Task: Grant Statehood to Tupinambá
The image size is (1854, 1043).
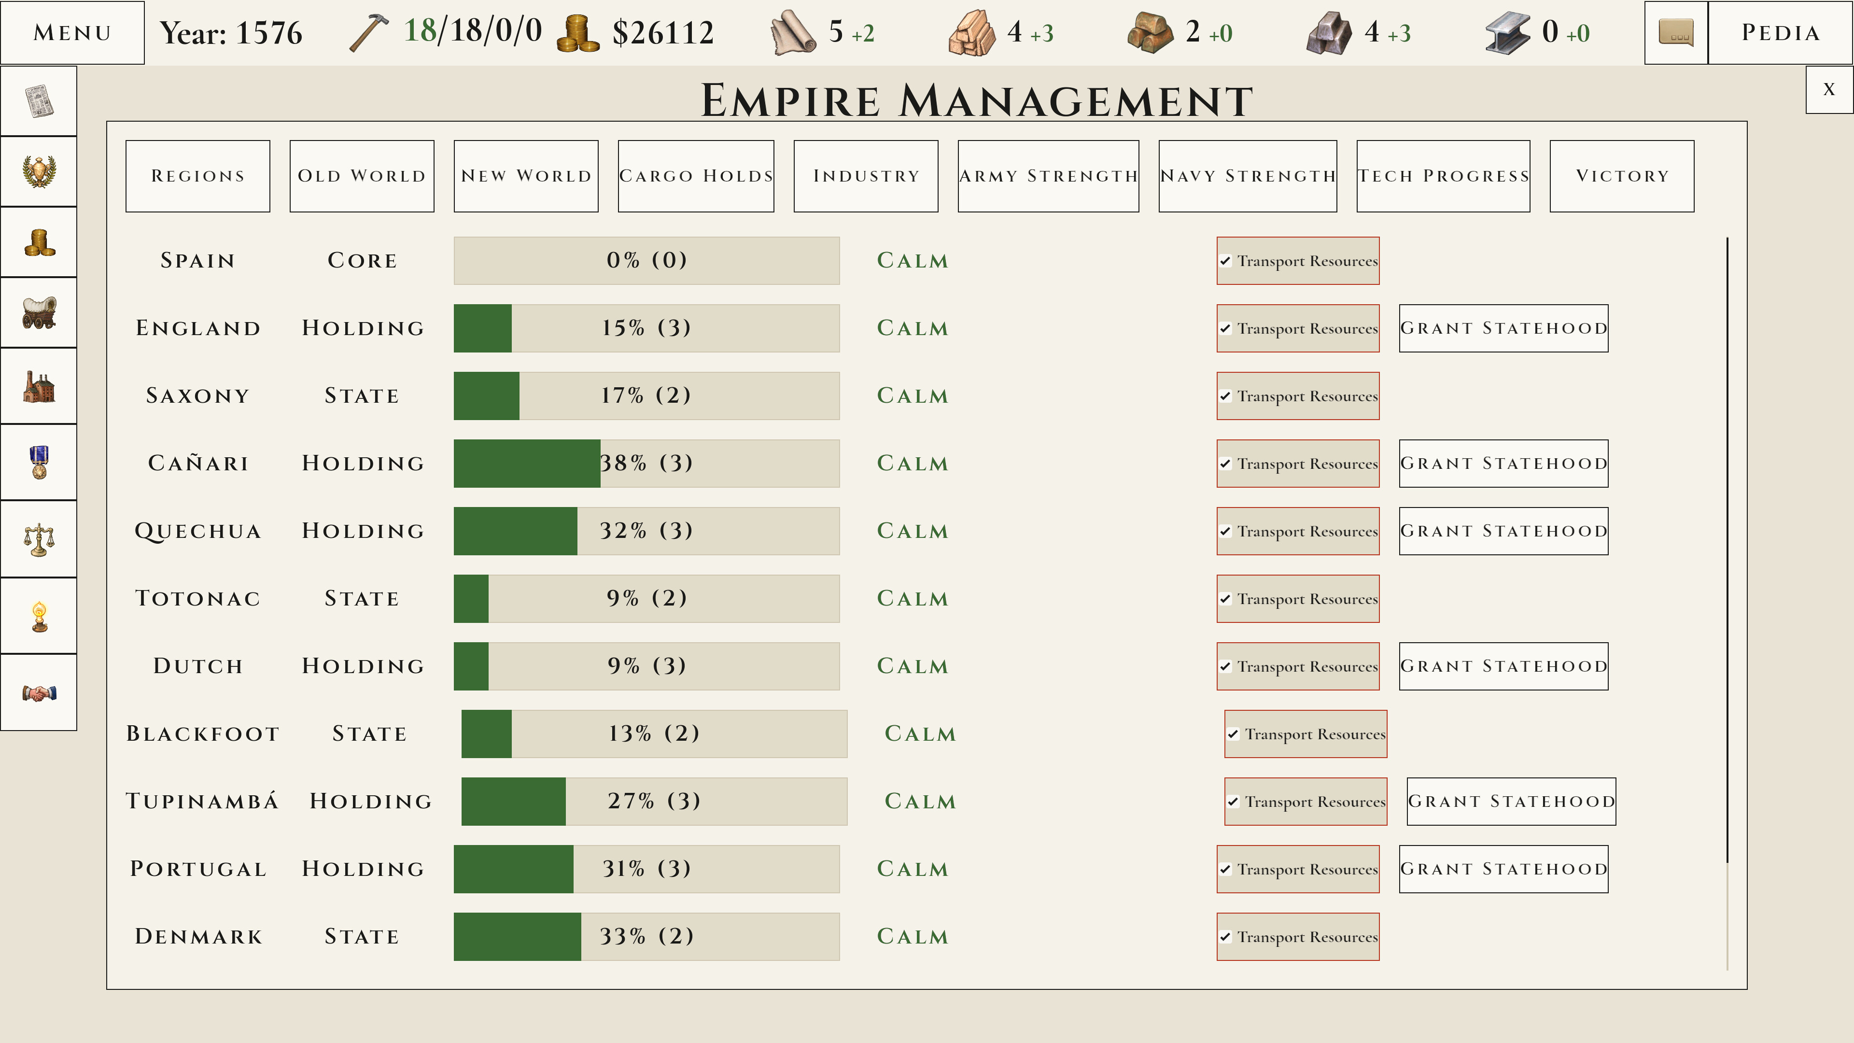Action: (x=1511, y=802)
